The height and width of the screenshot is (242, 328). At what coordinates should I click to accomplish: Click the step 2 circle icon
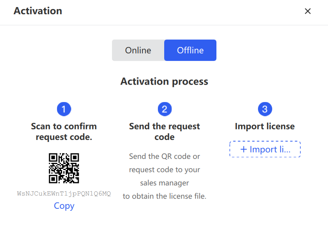click(x=165, y=109)
